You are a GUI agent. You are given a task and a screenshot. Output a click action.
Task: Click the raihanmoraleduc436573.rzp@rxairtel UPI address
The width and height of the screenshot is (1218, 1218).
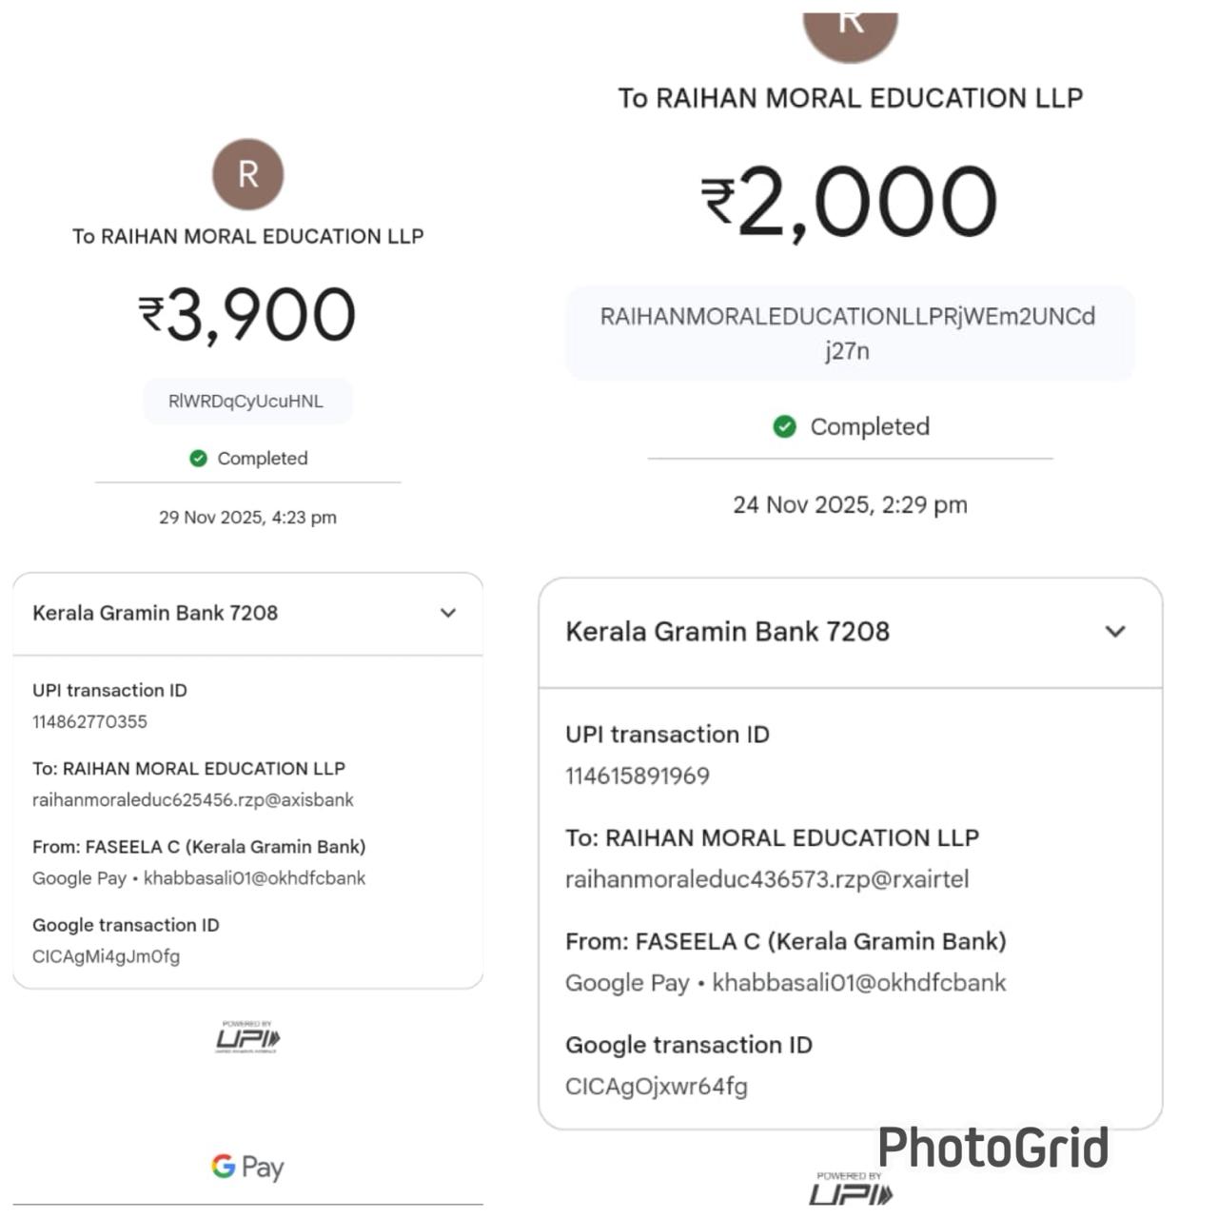point(767,879)
